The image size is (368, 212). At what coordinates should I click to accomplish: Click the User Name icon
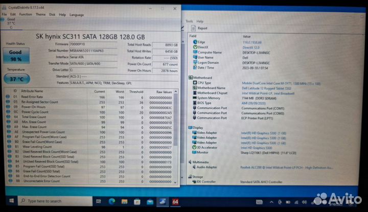click(195, 57)
